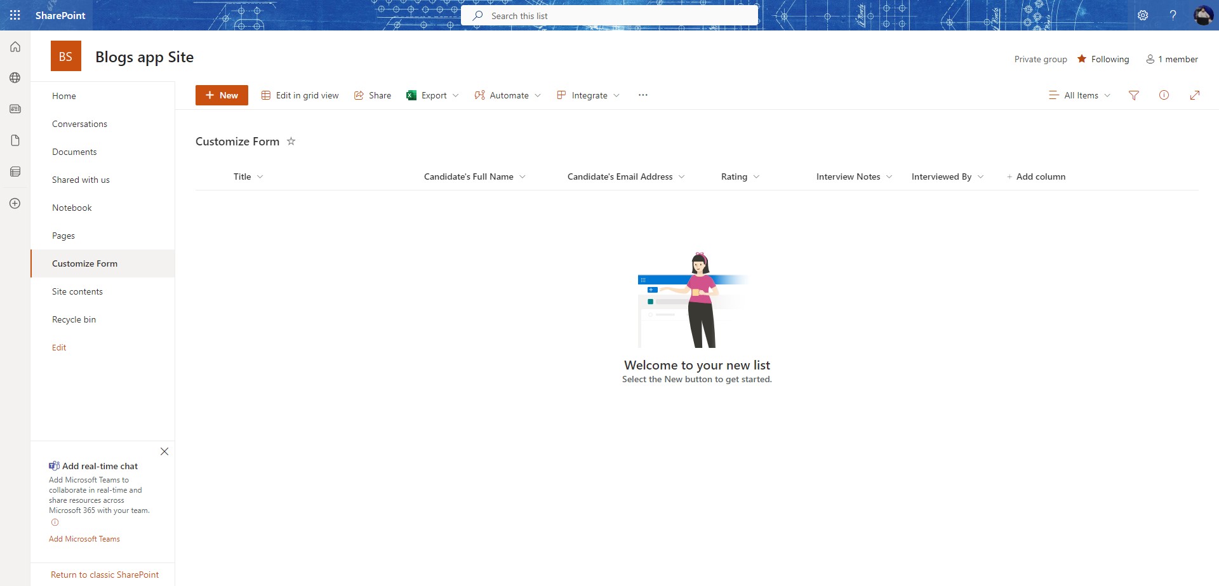Click the New button to create an item

click(221, 95)
